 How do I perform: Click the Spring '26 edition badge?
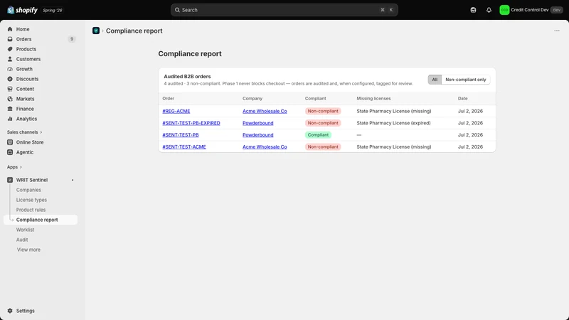pyautogui.click(x=53, y=10)
